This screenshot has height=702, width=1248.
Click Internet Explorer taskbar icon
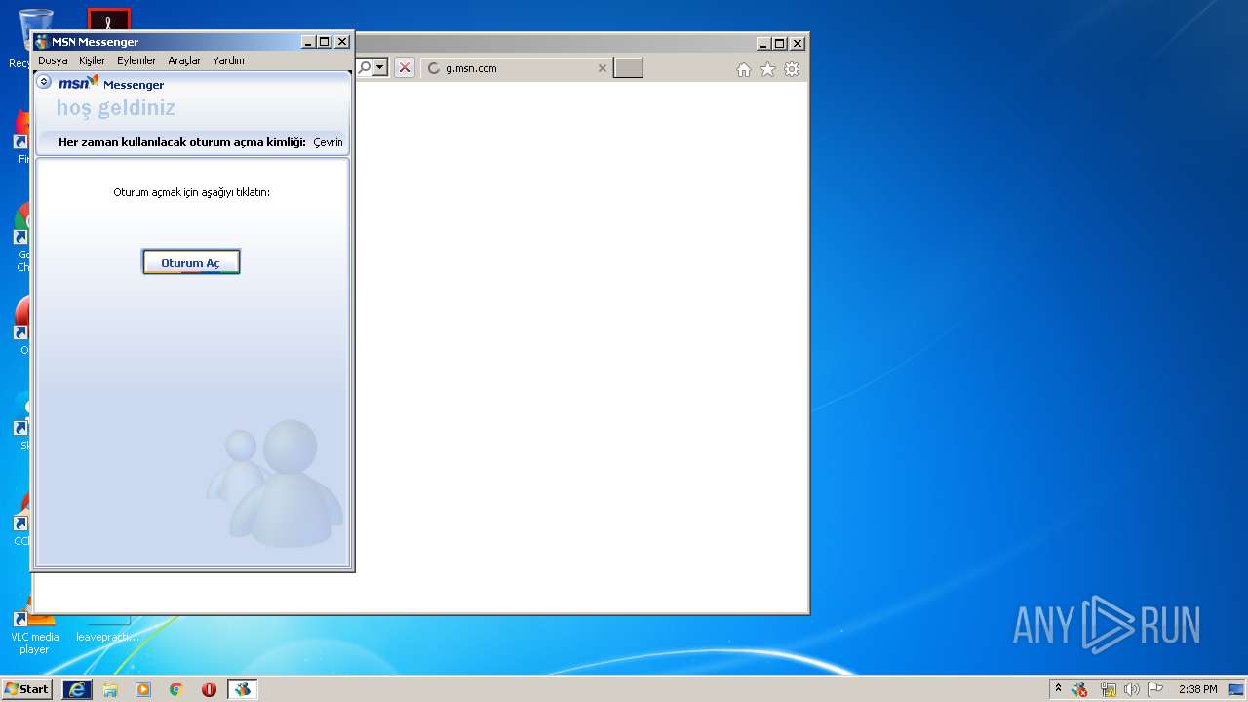point(77,689)
